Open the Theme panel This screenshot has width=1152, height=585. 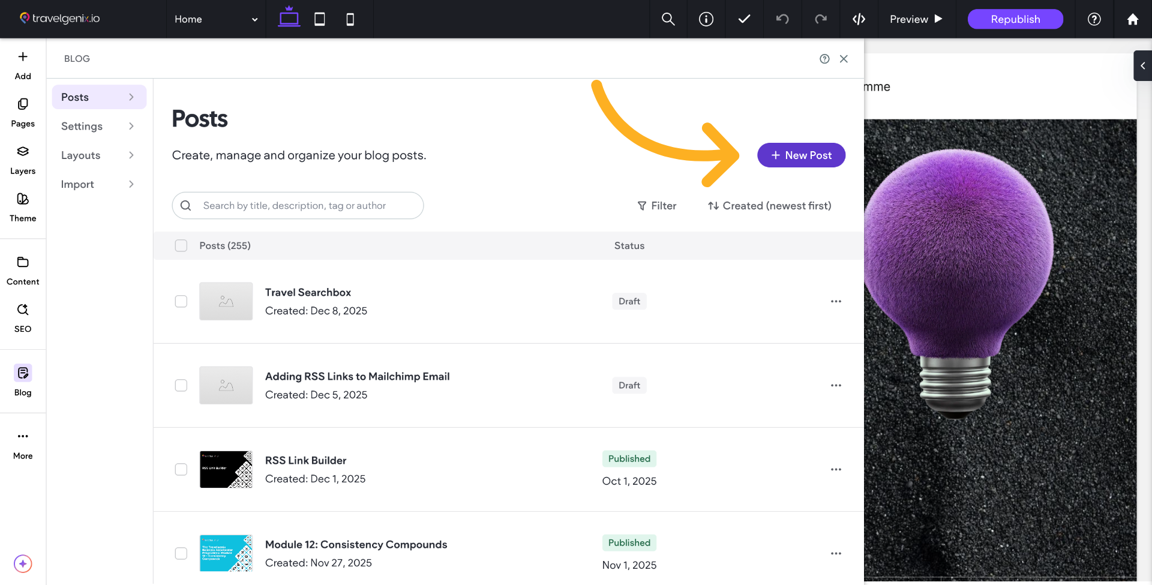pos(23,207)
